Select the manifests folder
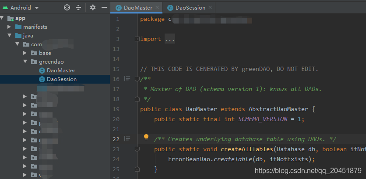The width and height of the screenshot is (366, 179). pos(55,27)
